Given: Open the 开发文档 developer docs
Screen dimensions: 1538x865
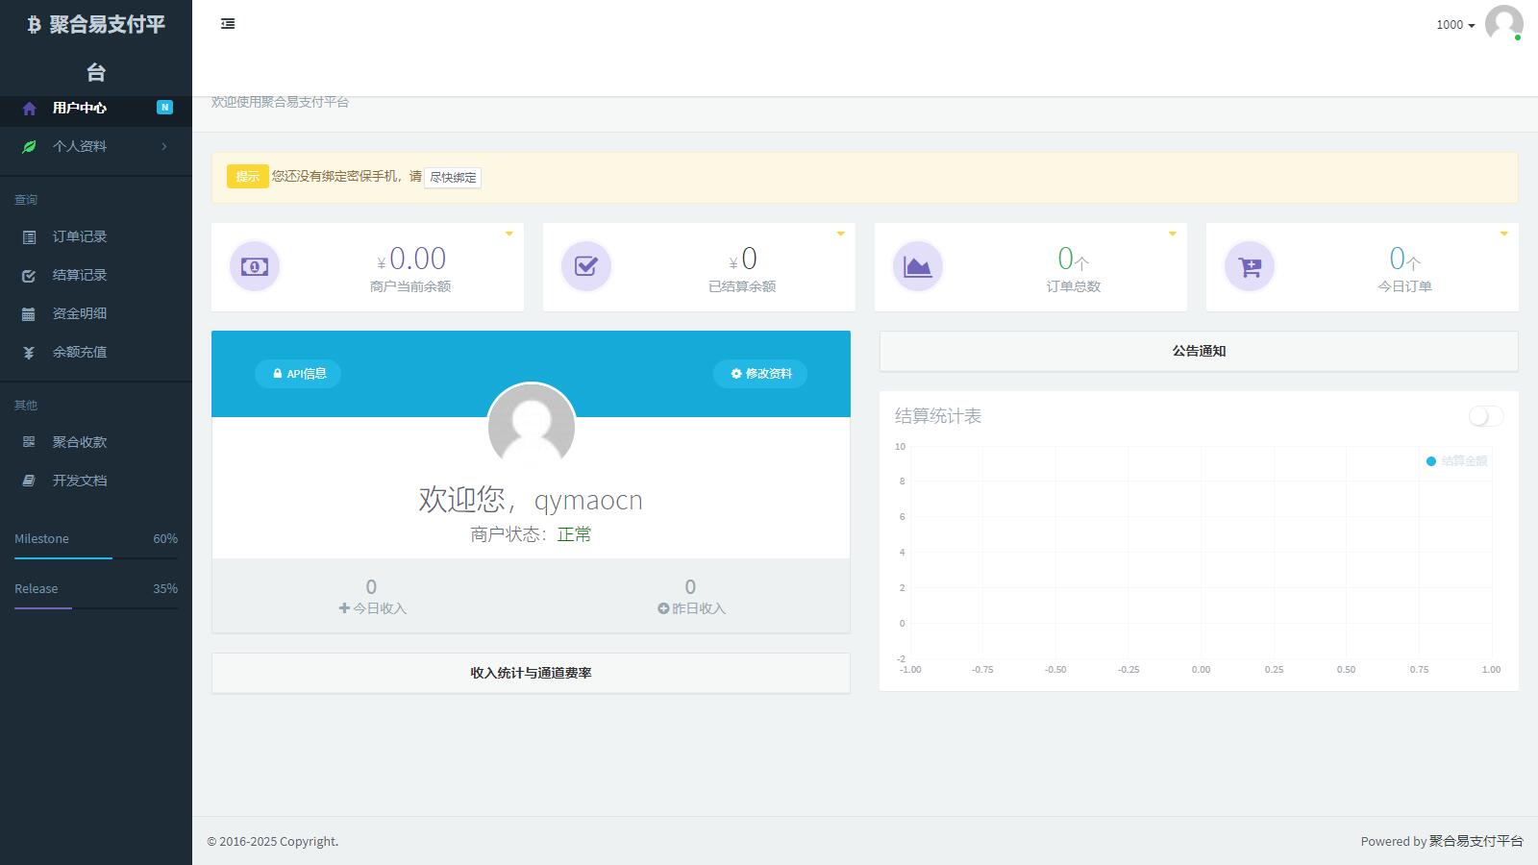Looking at the screenshot, I should (x=79, y=480).
